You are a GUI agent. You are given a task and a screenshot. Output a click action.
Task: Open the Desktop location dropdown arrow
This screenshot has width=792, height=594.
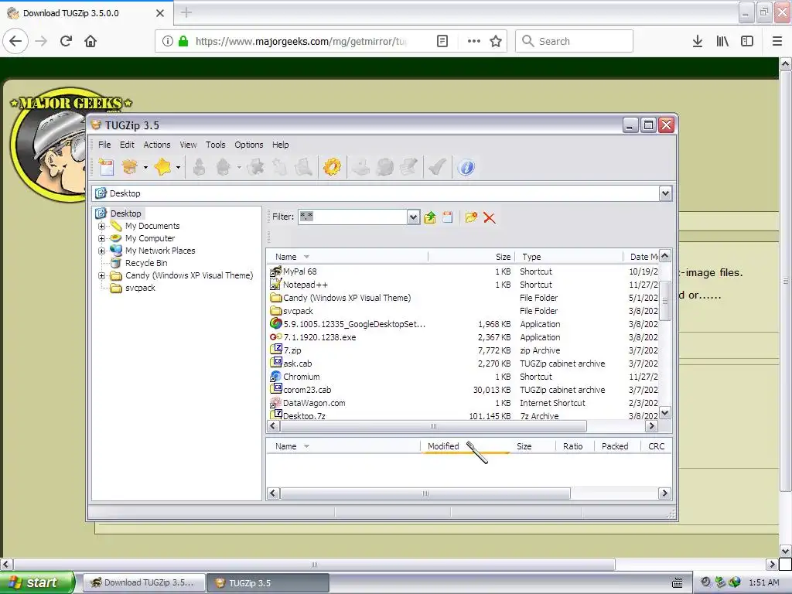(x=665, y=193)
